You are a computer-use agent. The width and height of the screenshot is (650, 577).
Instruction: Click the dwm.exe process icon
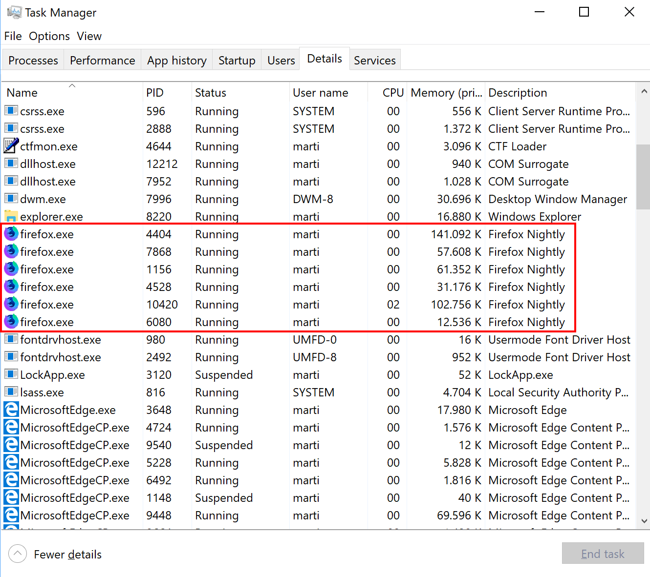click(11, 198)
